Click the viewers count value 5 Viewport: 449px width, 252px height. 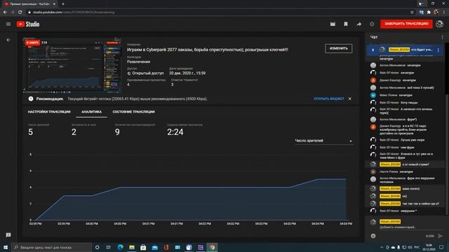coord(31,132)
